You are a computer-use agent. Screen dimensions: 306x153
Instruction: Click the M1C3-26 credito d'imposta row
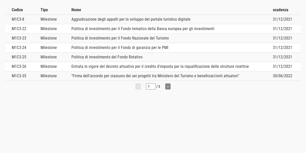(153, 67)
